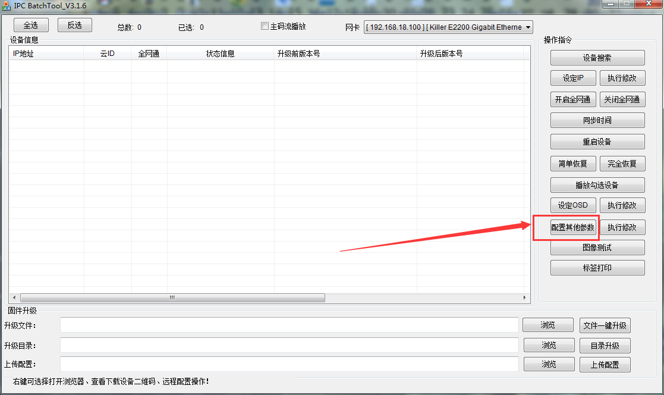This screenshot has width=664, height=395.
Task: Click 关闭全网通 to disable it
Action: click(622, 99)
